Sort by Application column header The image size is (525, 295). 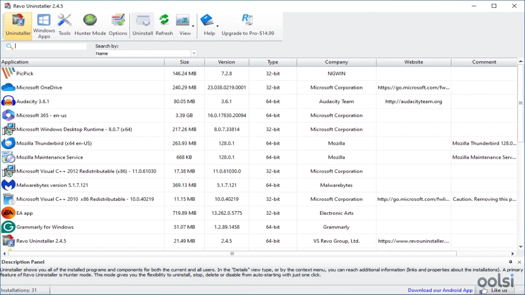coord(82,62)
